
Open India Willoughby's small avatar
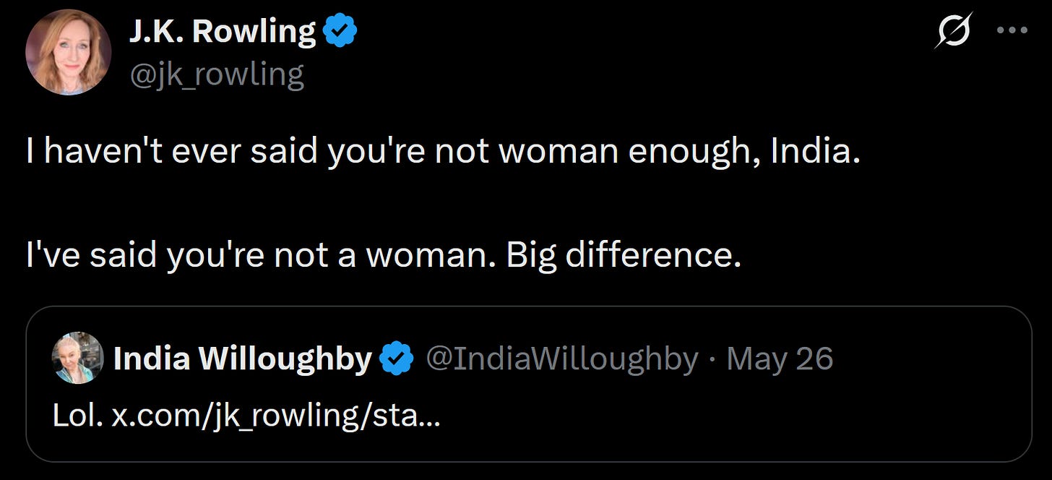pos(77,358)
